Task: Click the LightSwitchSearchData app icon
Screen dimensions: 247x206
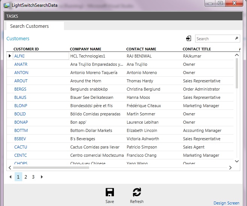Action: (7, 6)
